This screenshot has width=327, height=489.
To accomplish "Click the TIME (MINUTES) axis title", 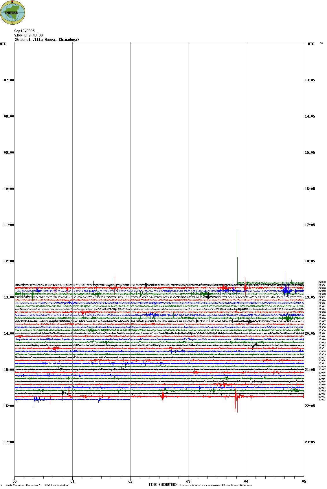I will pyautogui.click(x=163, y=485).
